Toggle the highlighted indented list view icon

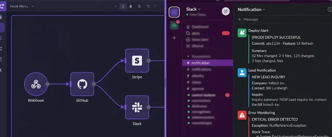coord(123,7)
